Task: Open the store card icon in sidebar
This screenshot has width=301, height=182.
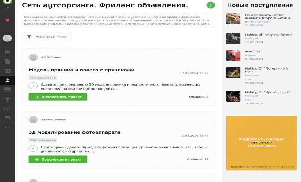Action: pos(8,90)
